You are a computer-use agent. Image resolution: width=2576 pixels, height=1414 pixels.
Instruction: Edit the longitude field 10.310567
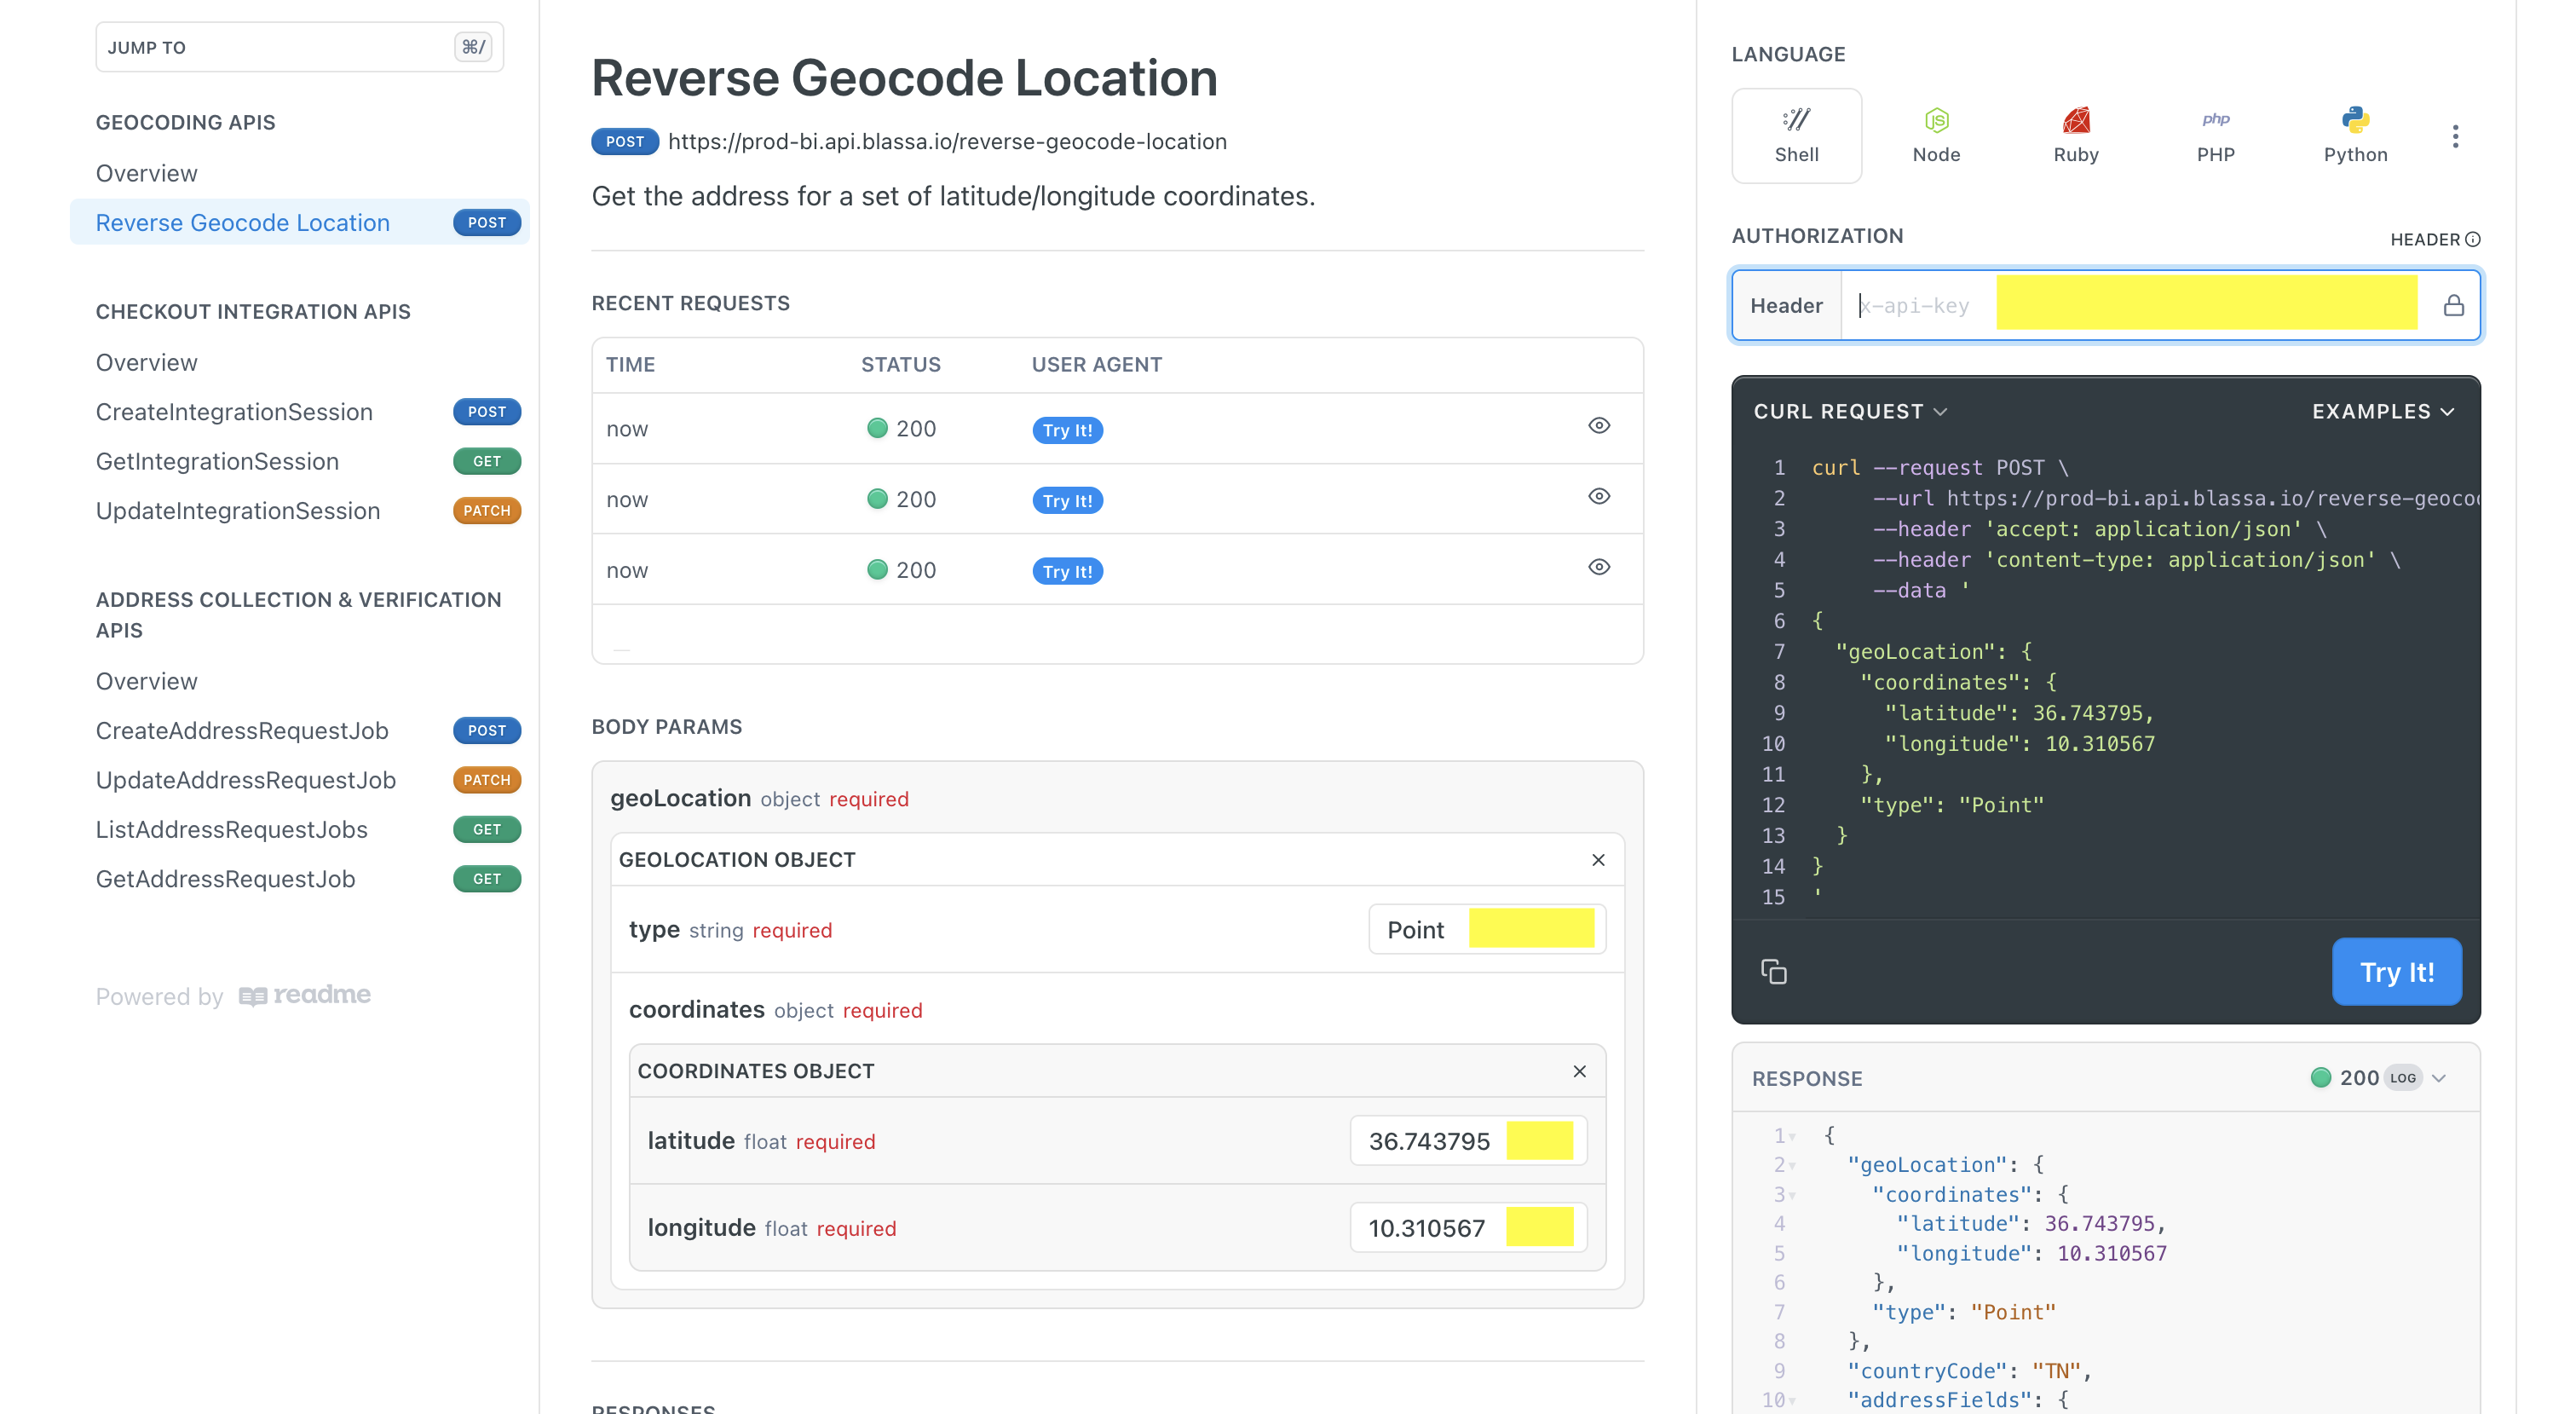(x=1468, y=1228)
